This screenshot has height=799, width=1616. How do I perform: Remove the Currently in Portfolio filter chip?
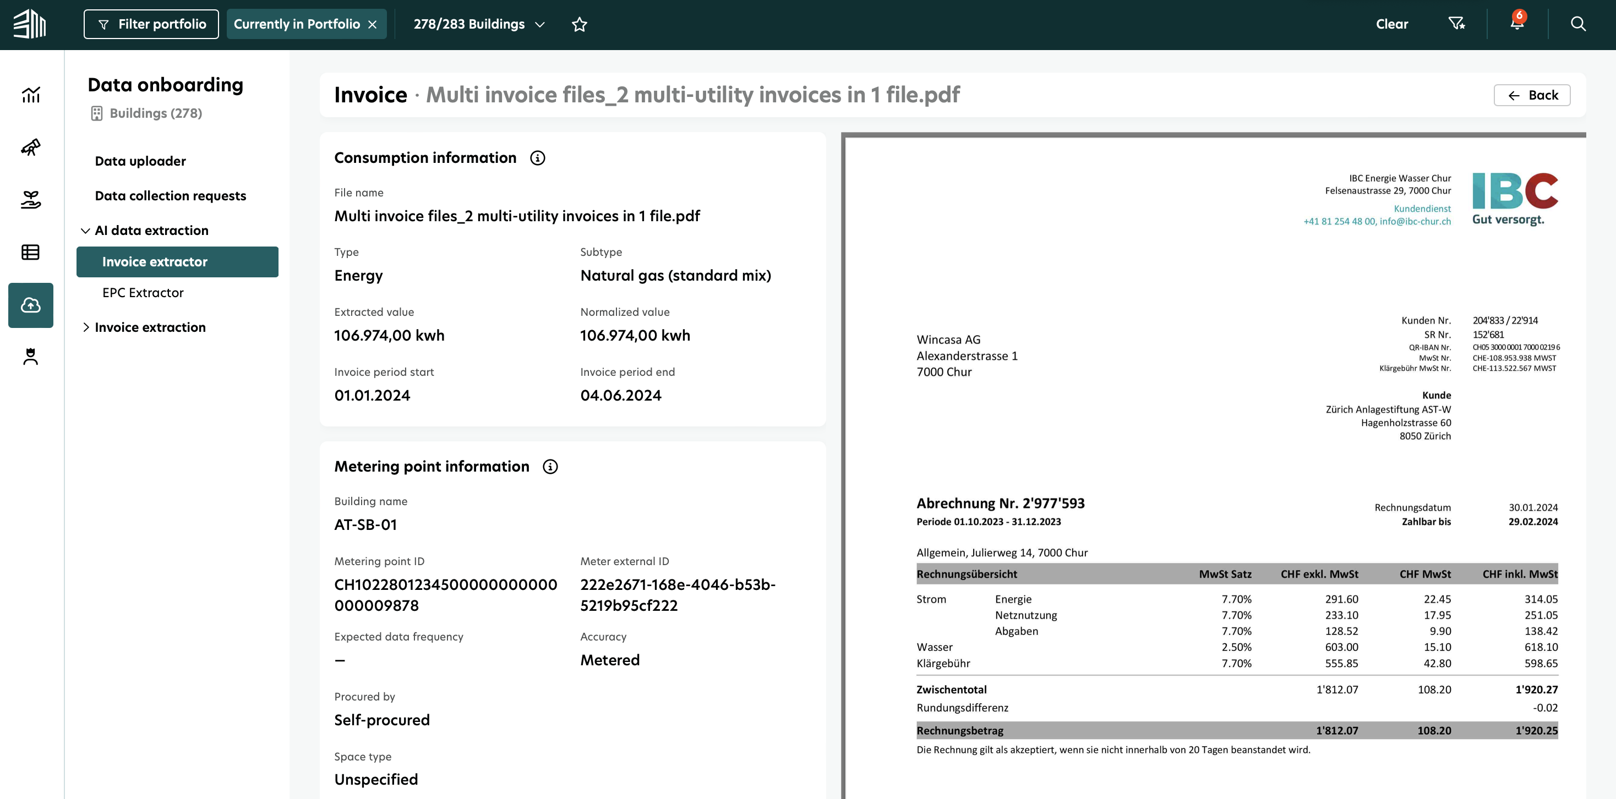pos(373,24)
